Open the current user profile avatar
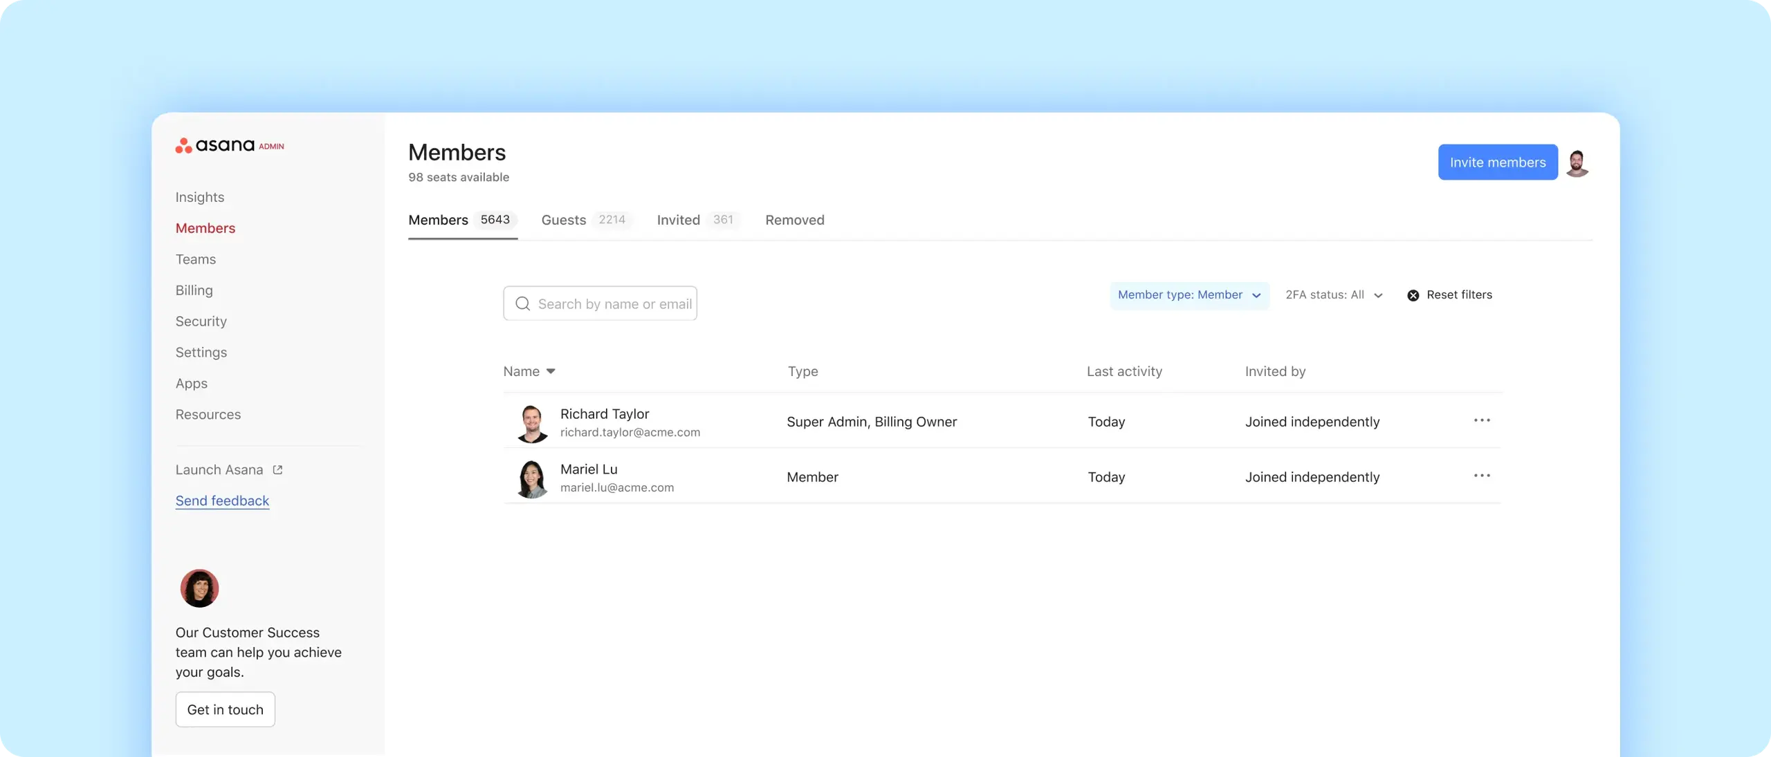The image size is (1771, 757). 1577,163
